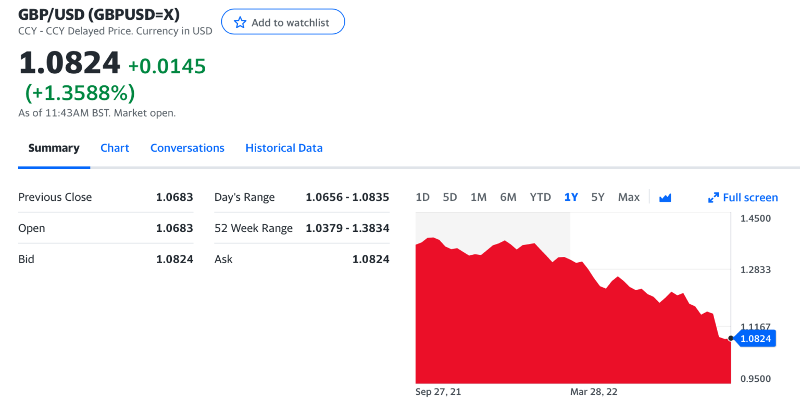Switch chart type using area chart icon
This screenshot has width=800, height=401.
tap(665, 198)
